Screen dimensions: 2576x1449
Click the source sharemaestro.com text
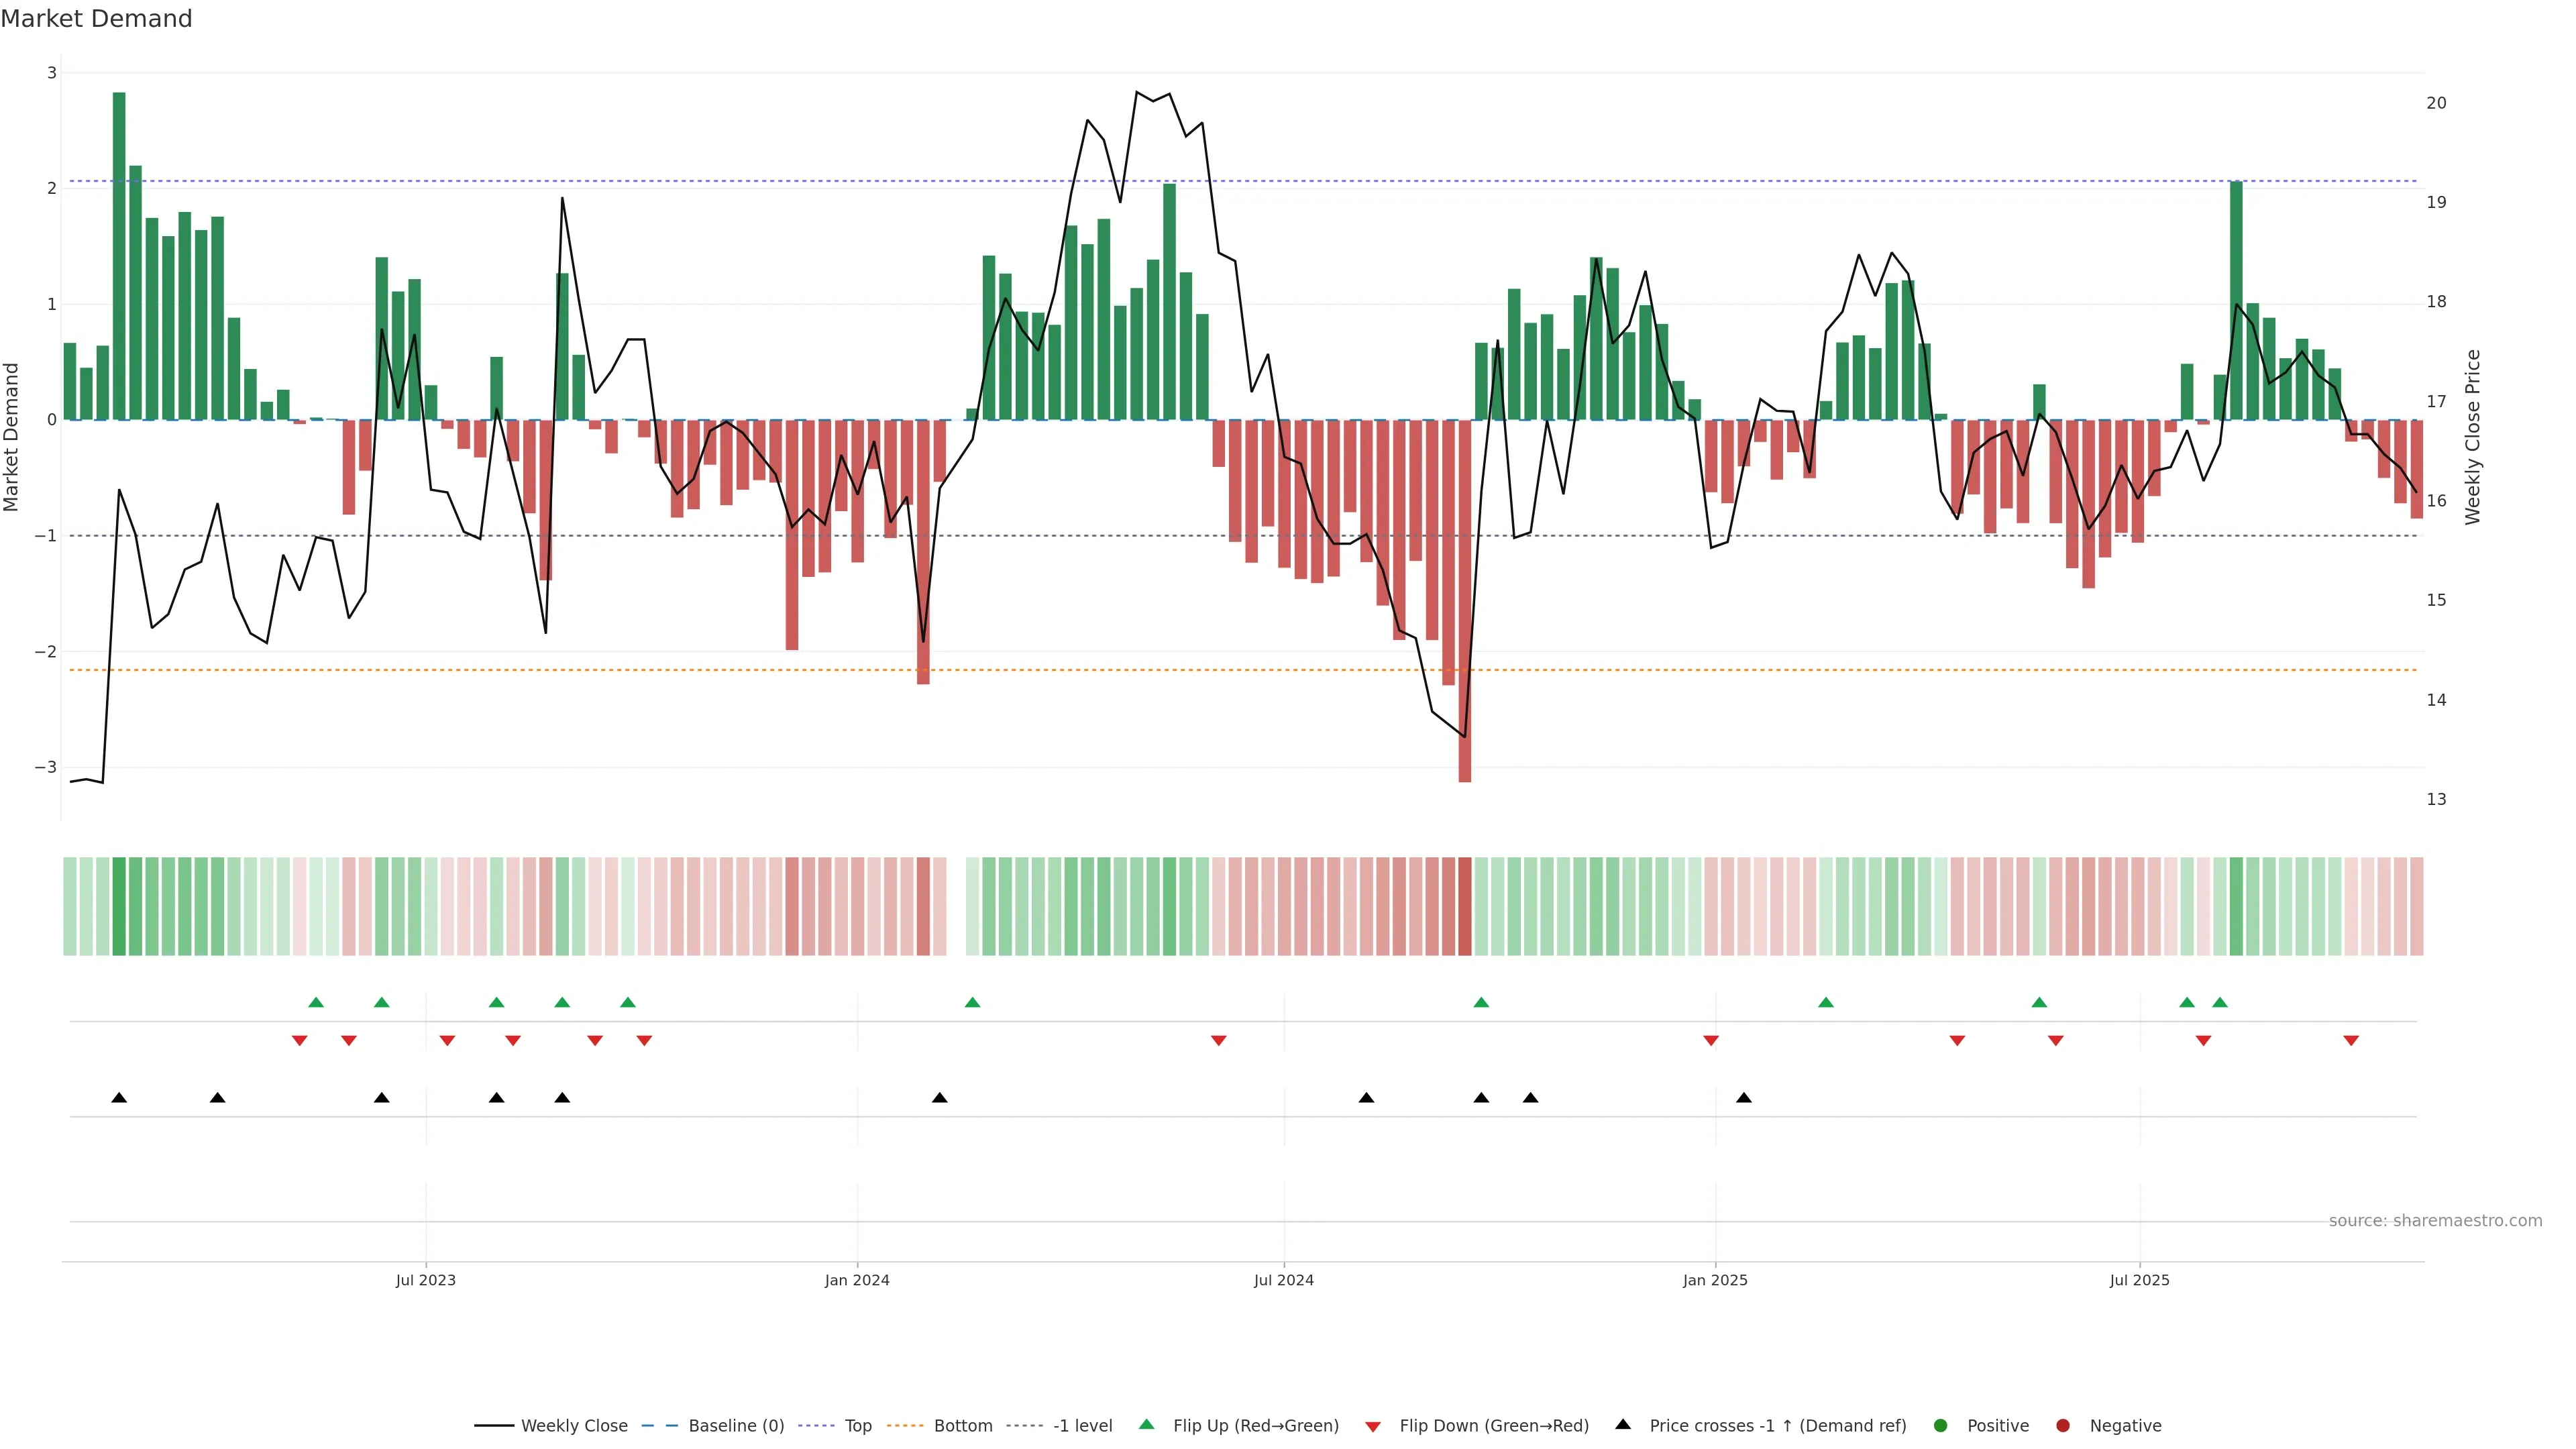click(x=2435, y=1220)
